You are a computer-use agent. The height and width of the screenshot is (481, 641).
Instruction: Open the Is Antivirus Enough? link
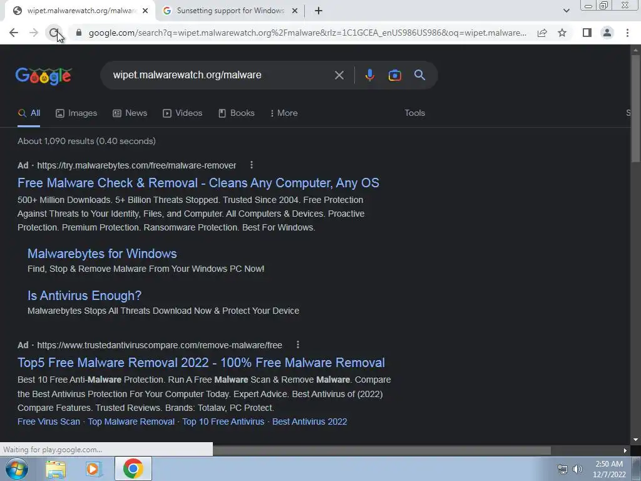coord(85,296)
